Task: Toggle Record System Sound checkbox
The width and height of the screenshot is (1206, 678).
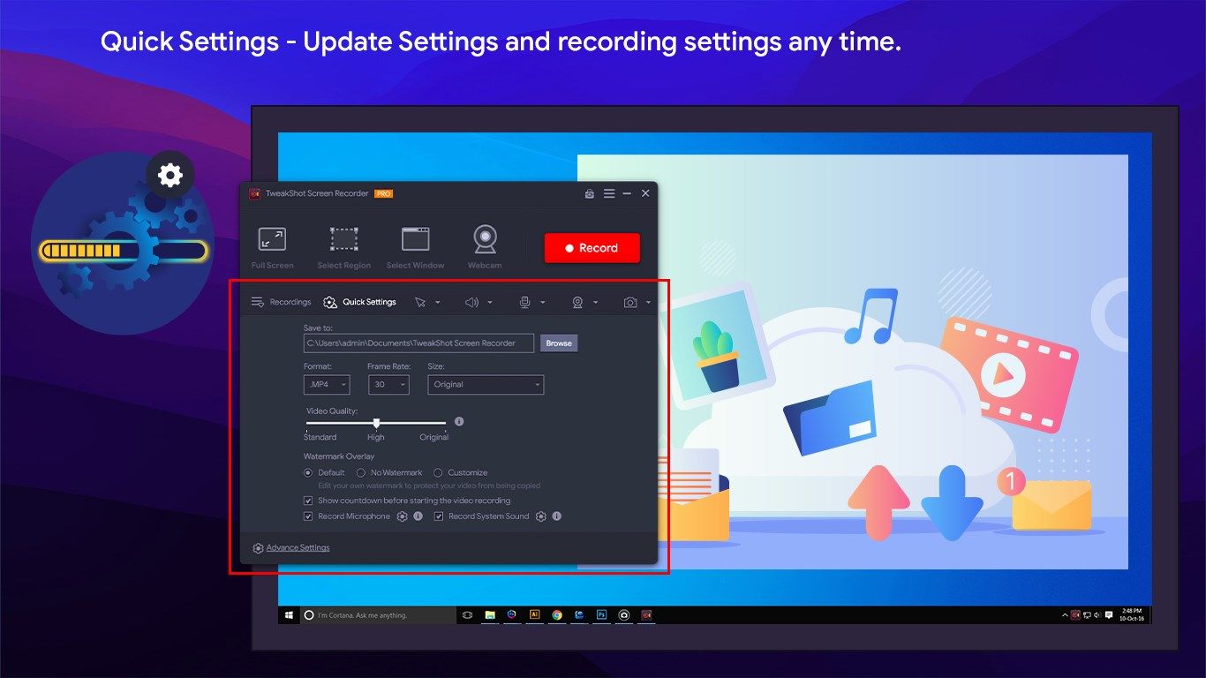Action: click(439, 516)
